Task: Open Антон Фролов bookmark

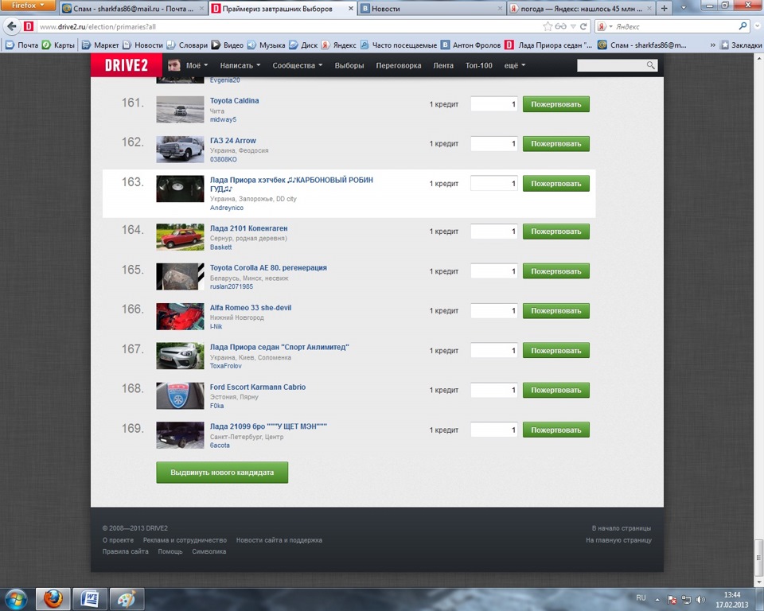Action: 470,45
